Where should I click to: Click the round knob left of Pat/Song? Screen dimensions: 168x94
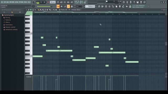click(x=33, y=2)
